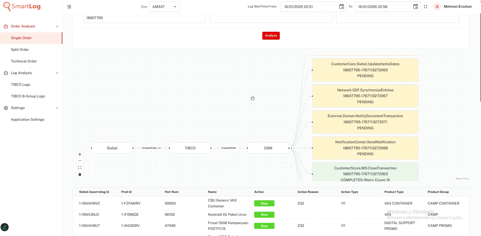Viewport: 481px width, 236px height.
Task: Click New badge in Firsat 15GB Kampanyasi row
Action: (x=264, y=226)
